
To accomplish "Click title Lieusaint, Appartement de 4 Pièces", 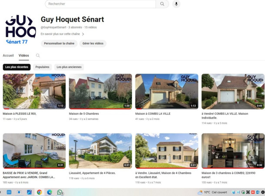I will click(x=92, y=173).
